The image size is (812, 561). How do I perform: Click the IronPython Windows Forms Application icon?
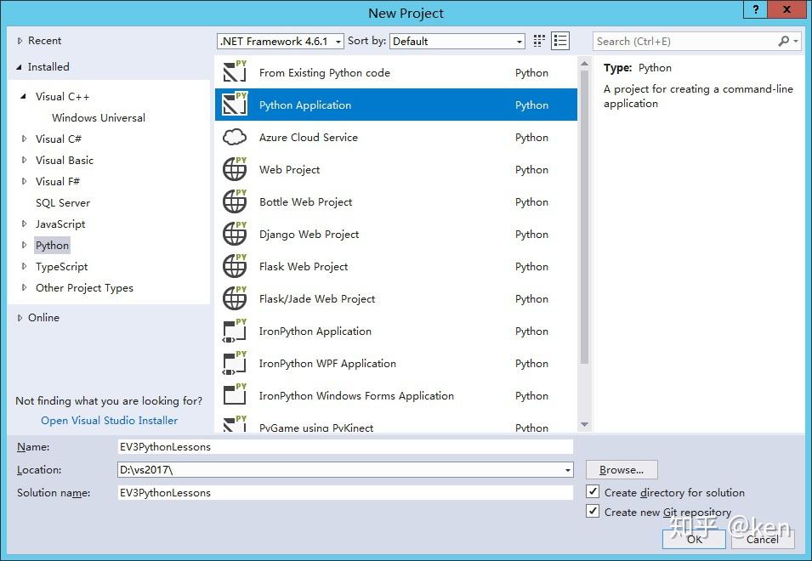click(235, 395)
